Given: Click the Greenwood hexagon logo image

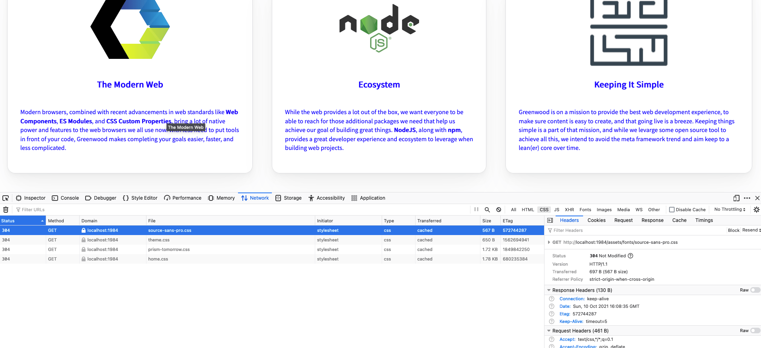Looking at the screenshot, I should tap(130, 29).
